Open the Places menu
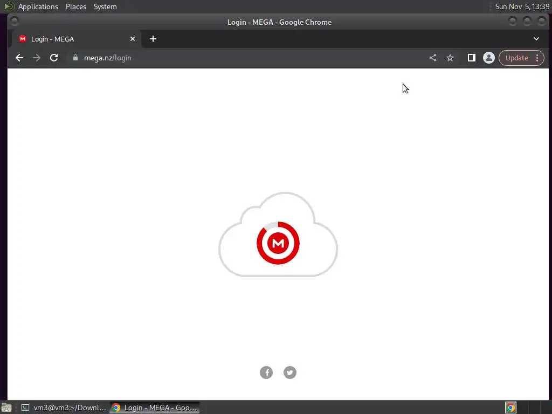Screen dimensions: 552x414 pyautogui.click(x=75, y=6)
